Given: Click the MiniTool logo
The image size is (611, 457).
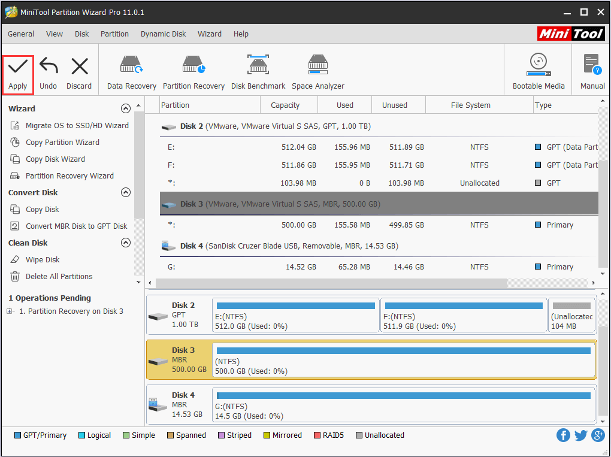Looking at the screenshot, I should [571, 34].
